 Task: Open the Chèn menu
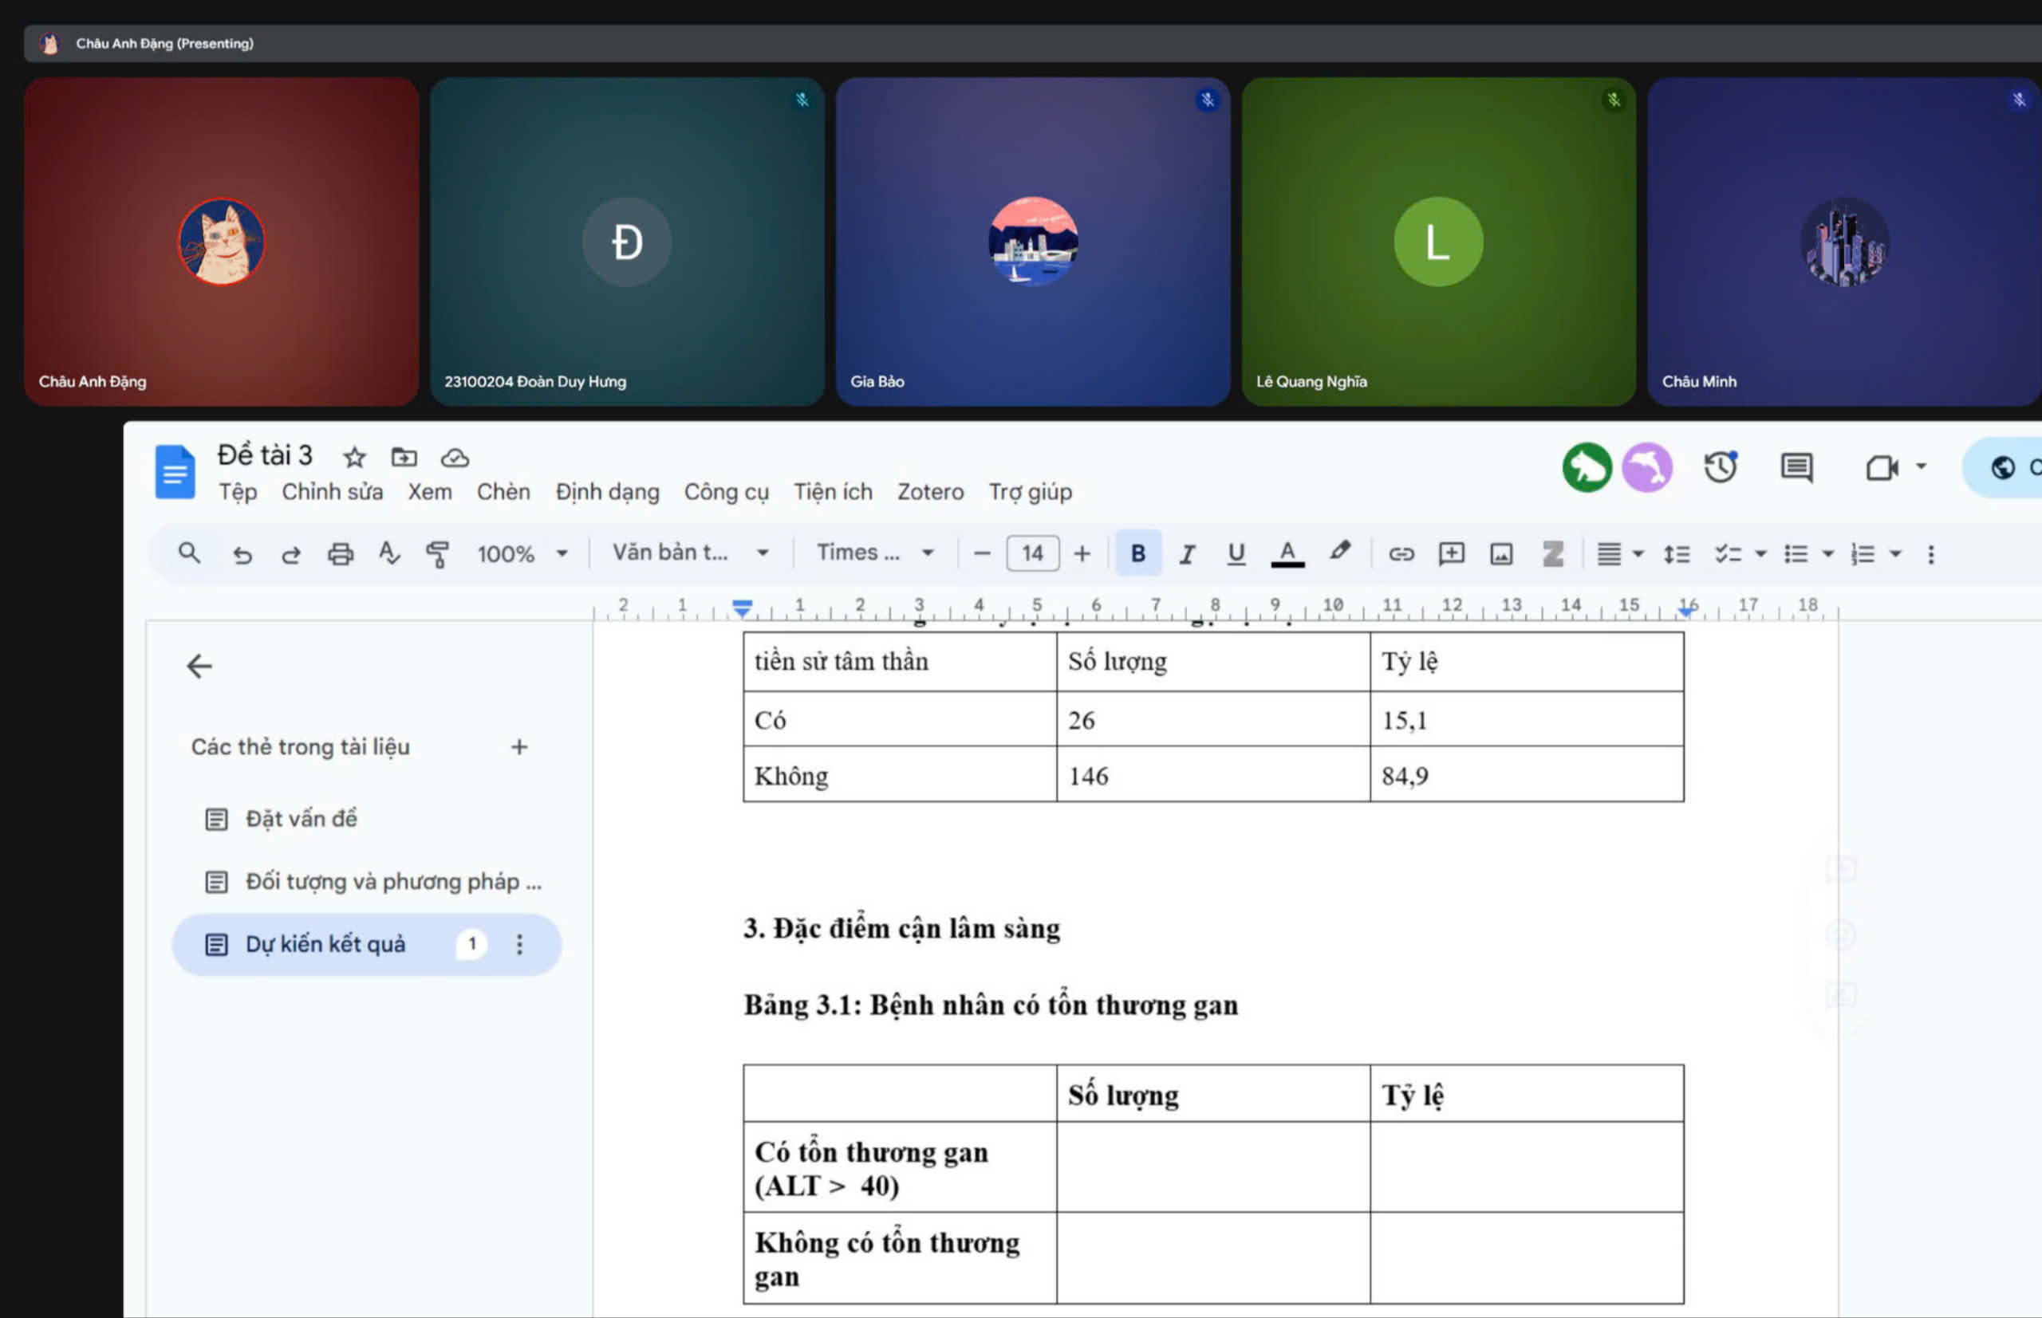coord(503,492)
